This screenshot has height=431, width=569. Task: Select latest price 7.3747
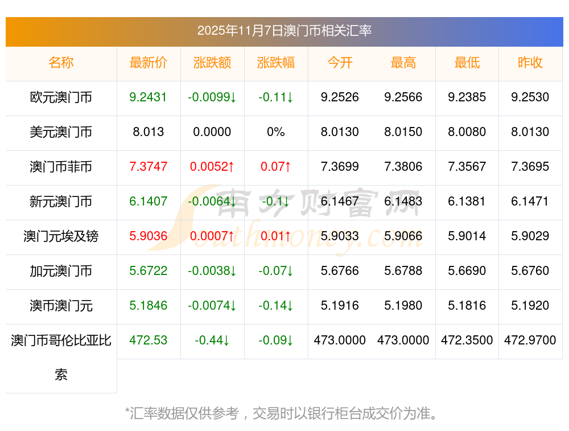(x=148, y=167)
